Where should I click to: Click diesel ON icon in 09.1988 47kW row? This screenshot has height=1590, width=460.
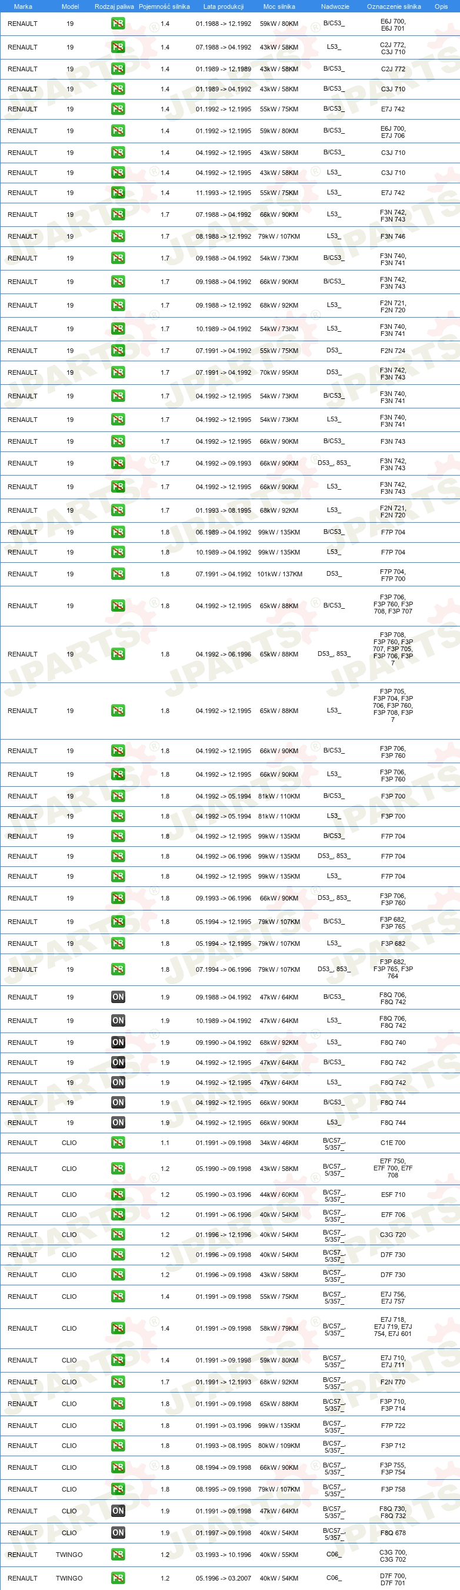point(118,997)
